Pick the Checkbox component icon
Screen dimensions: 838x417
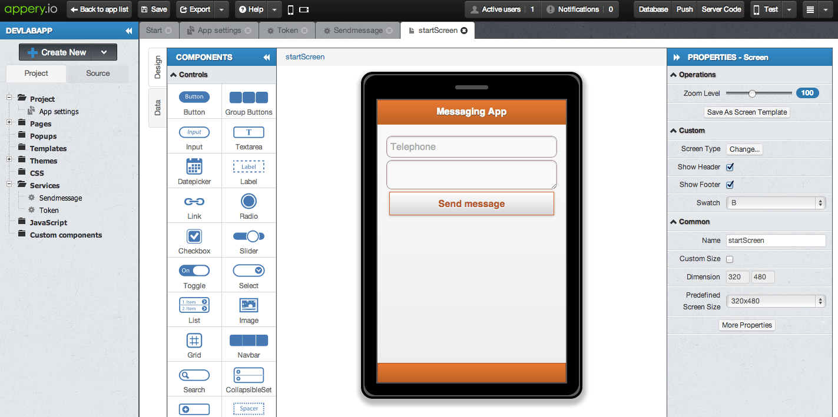[x=194, y=236]
